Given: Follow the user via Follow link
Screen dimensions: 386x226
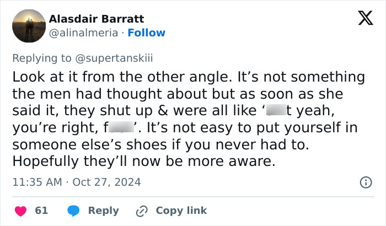Looking at the screenshot, I should [146, 33].
